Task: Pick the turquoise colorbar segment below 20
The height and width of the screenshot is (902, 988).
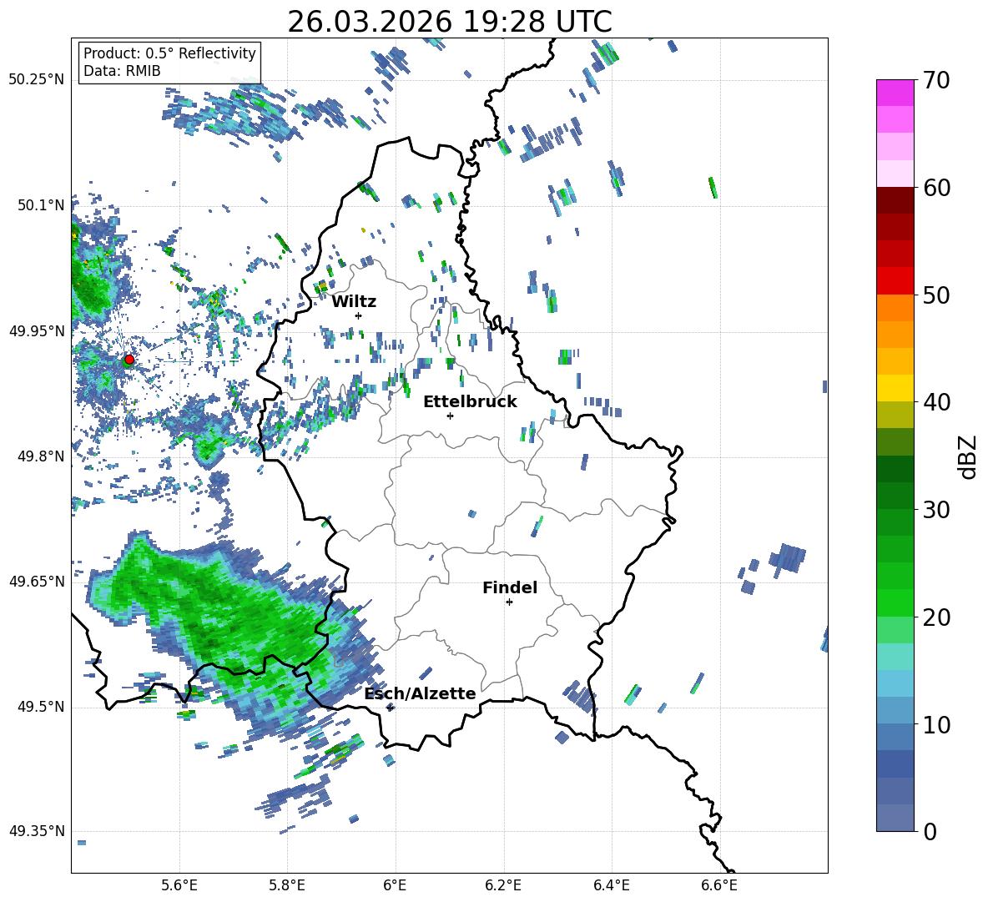Action: pyautogui.click(x=895, y=657)
